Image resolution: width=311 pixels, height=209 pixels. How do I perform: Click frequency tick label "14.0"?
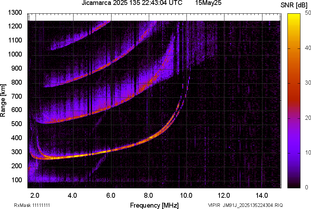coord(262,196)
